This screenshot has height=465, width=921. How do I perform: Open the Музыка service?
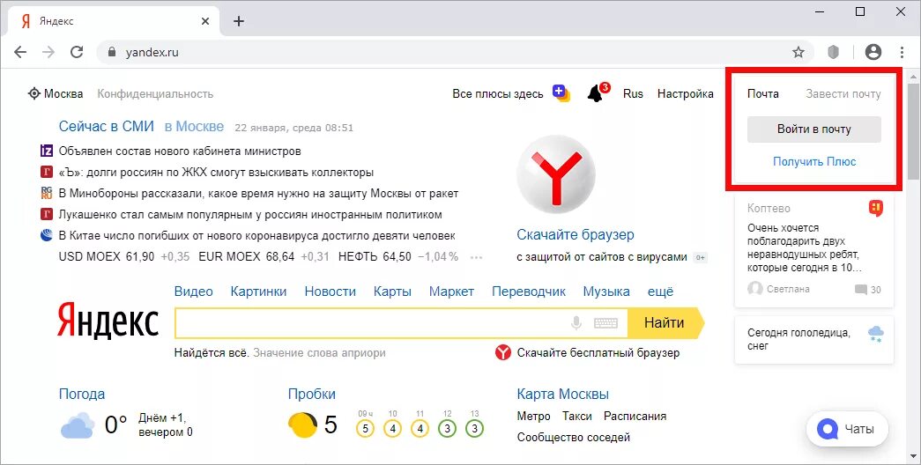click(606, 292)
